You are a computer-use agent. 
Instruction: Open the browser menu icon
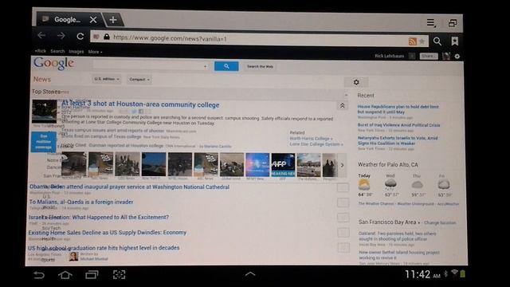click(x=431, y=23)
